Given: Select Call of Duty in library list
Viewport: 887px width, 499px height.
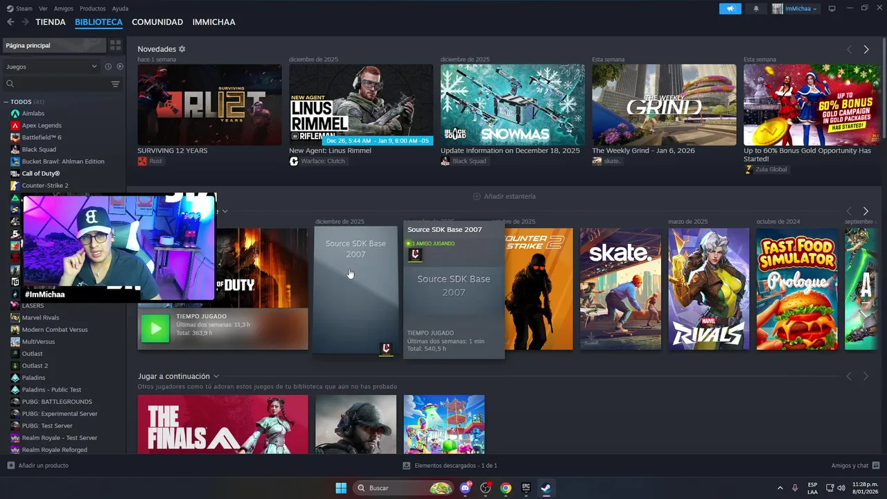Looking at the screenshot, I should pos(41,173).
